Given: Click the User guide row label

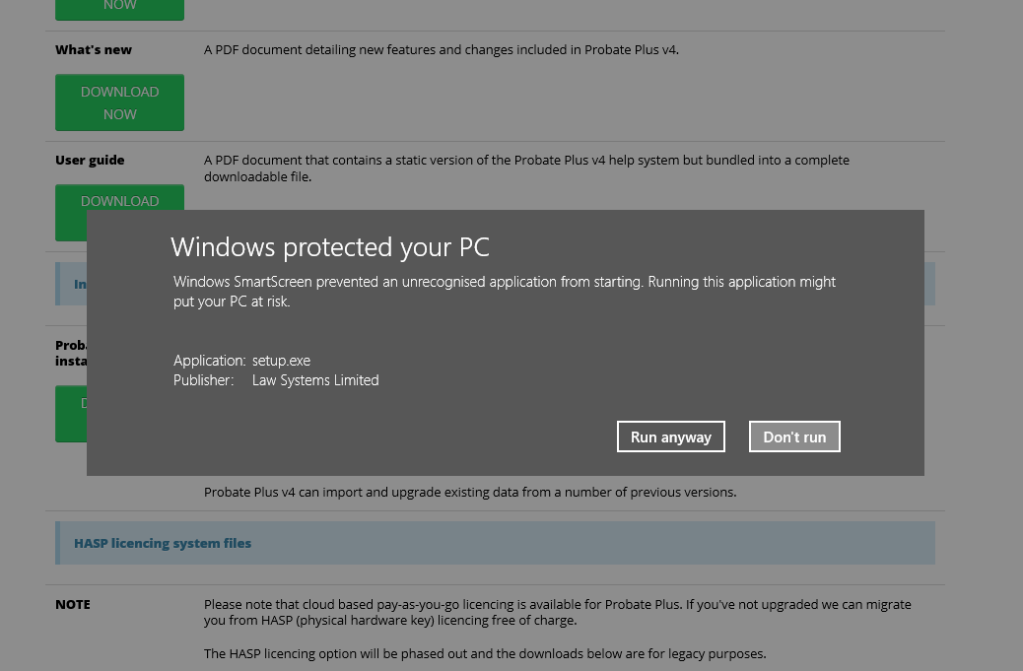Looking at the screenshot, I should coord(90,160).
